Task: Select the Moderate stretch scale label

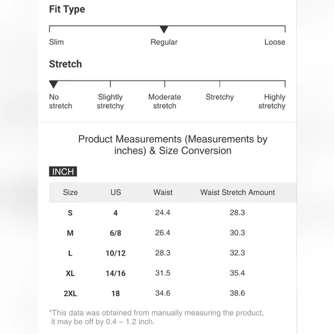Action: (165, 101)
